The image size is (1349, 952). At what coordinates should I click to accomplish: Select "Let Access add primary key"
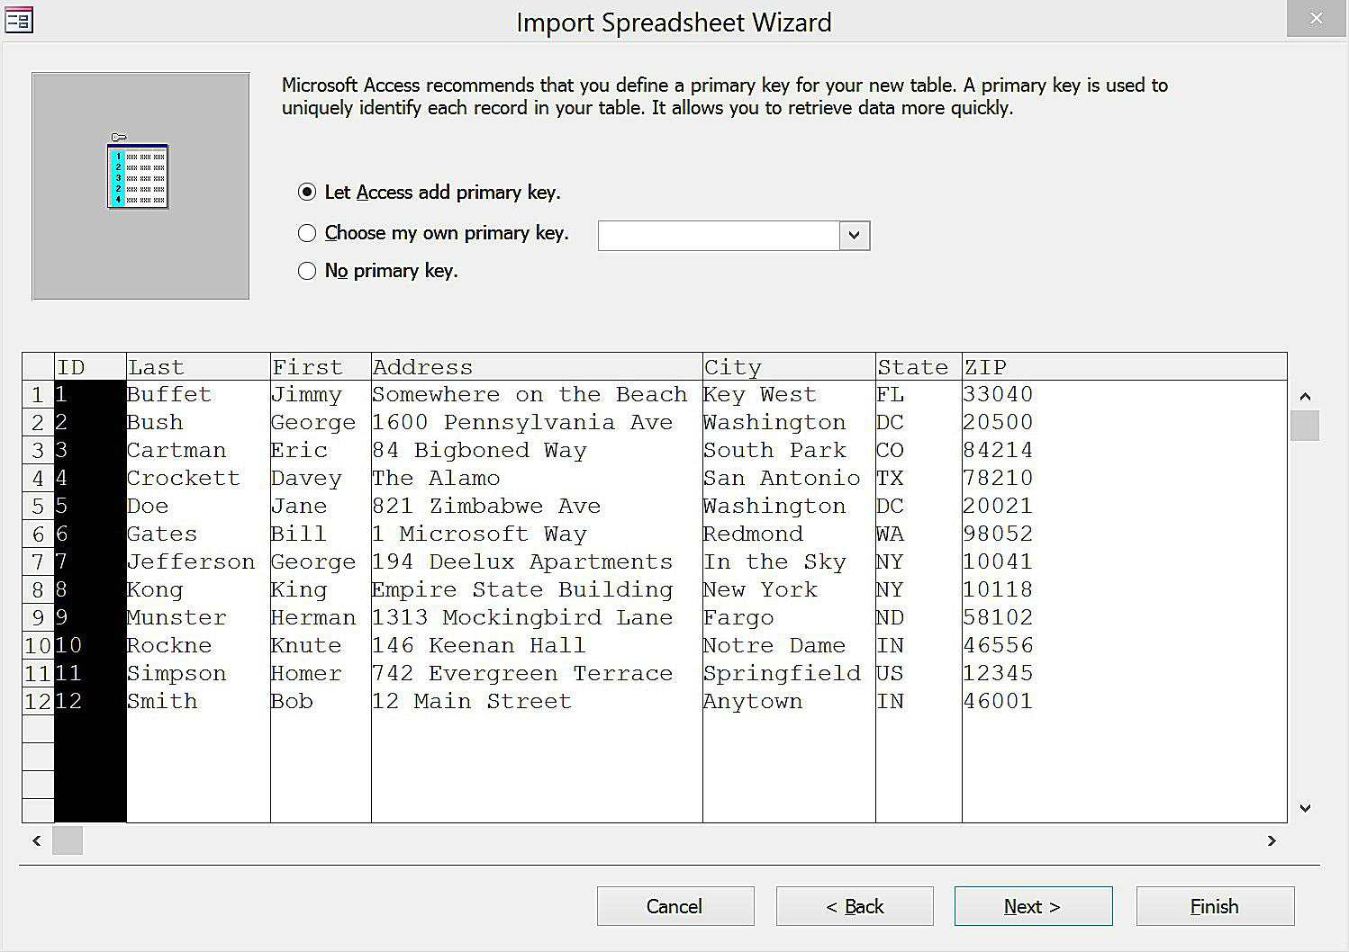point(307,192)
